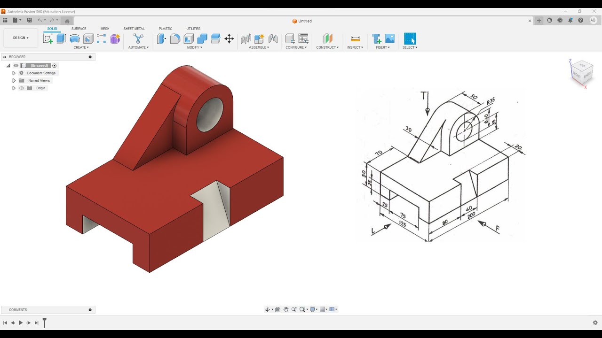Expand the INSPECT dropdown menu
This screenshot has width=602, height=338.
point(355,47)
